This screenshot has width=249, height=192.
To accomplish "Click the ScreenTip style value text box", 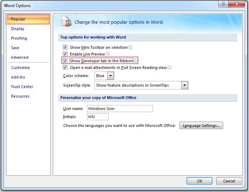I will coord(138,85).
